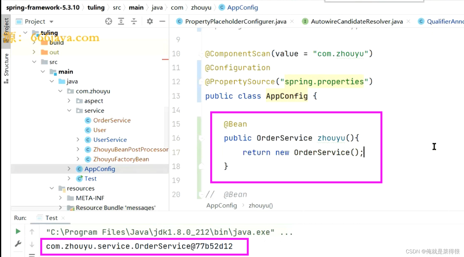Click the tuling breadcrumb in navigation bar
Viewport: 464px width, 257px height.
pos(96,8)
